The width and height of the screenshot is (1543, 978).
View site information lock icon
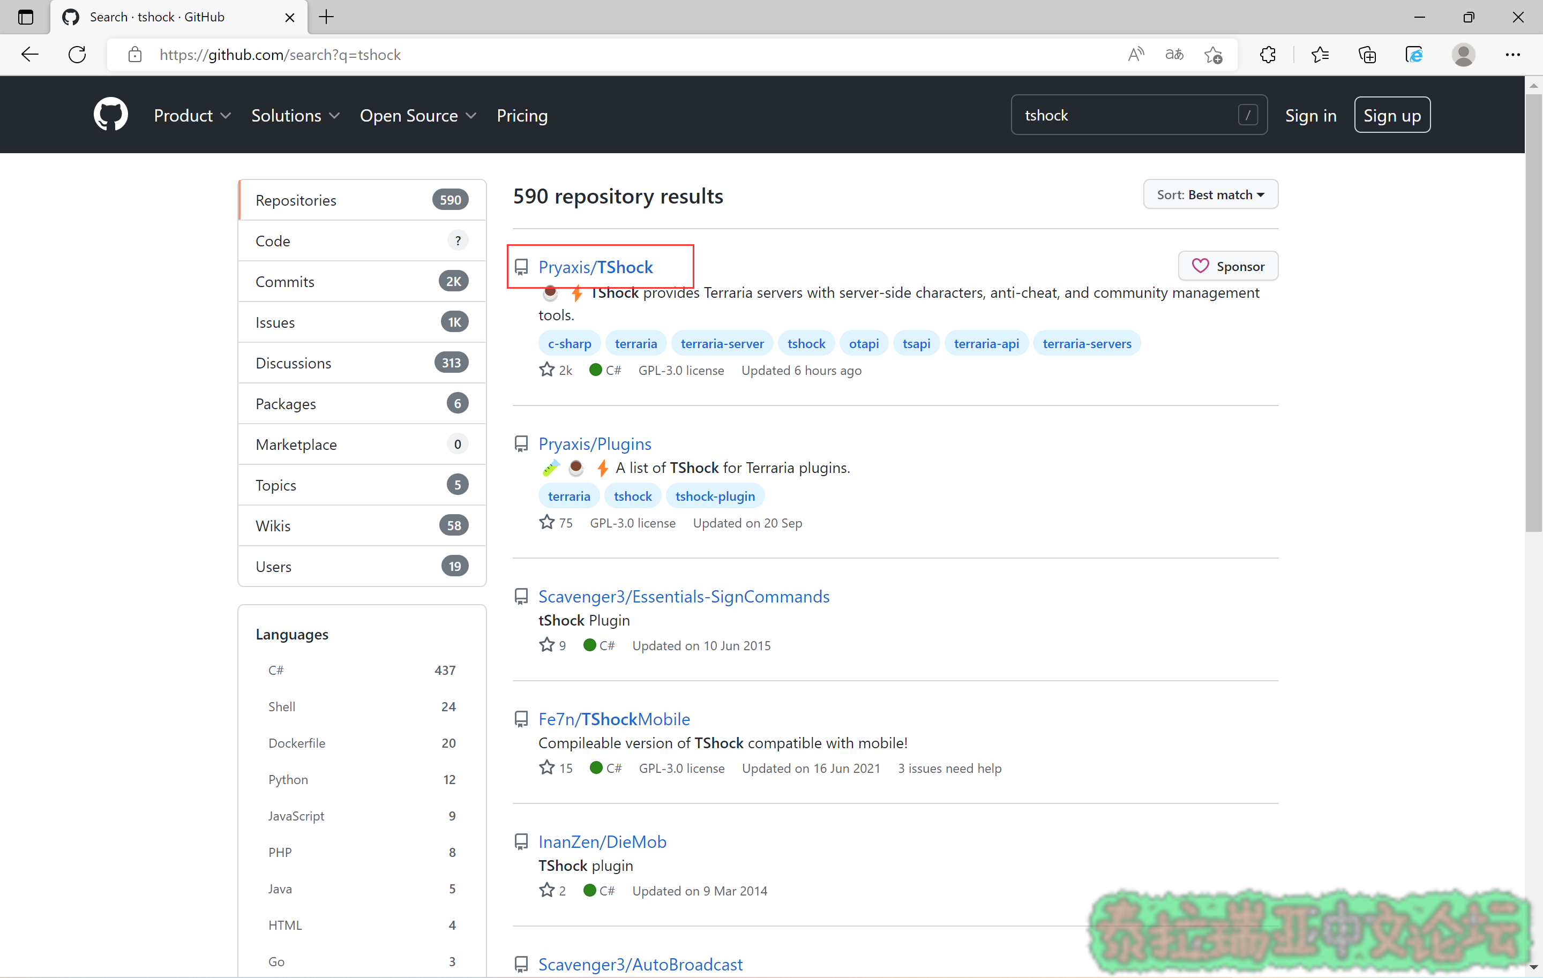click(134, 55)
